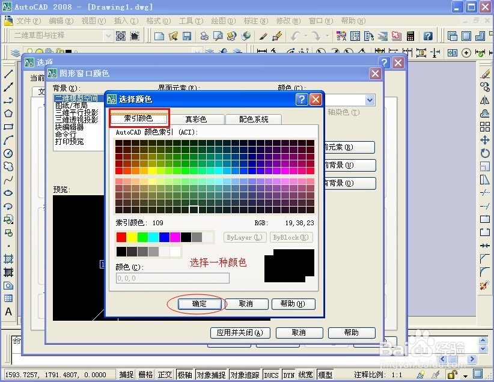Select the Rectangle tool in the draw toolbar

pyautogui.click(x=8, y=127)
